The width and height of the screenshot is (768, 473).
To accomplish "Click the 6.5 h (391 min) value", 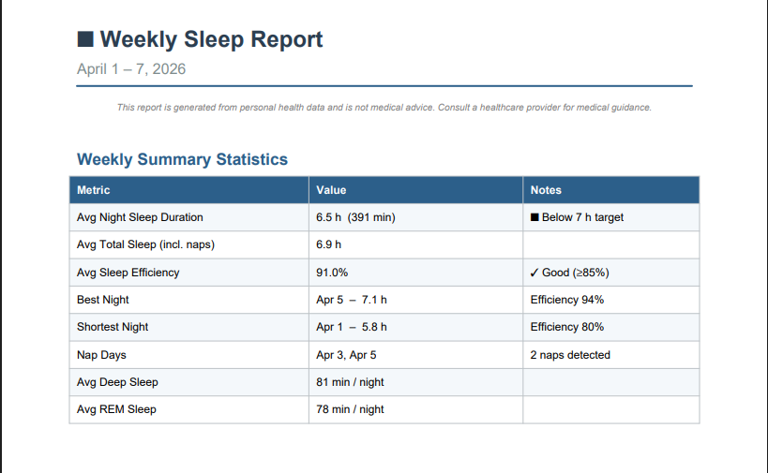I will coord(355,217).
